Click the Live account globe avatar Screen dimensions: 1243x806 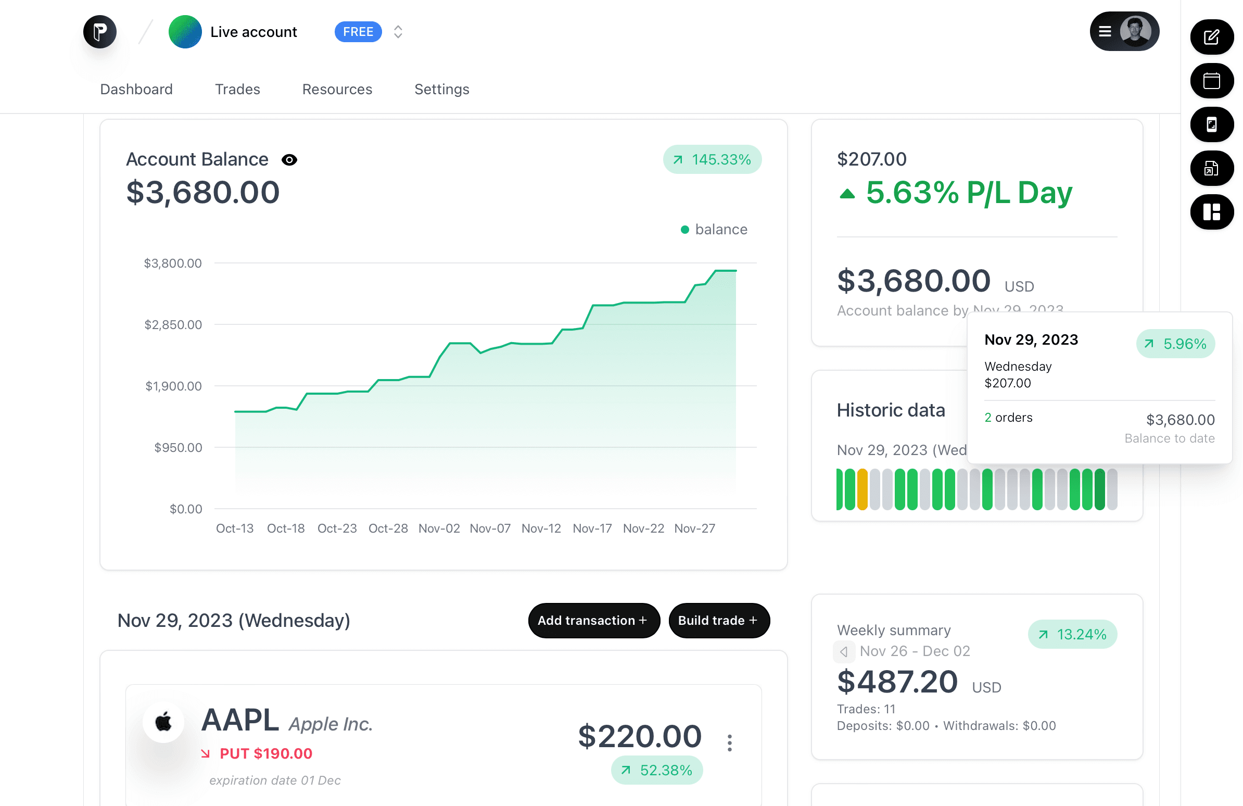(x=185, y=32)
